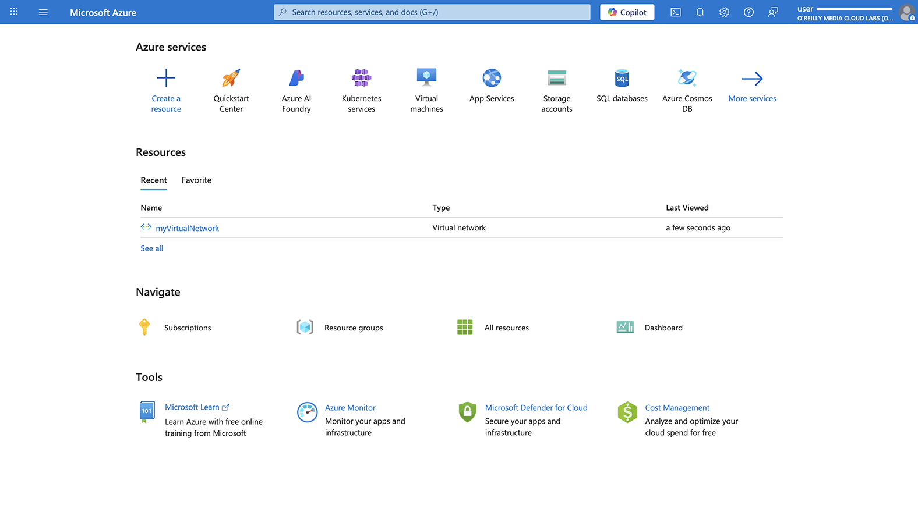The width and height of the screenshot is (918, 516).
Task: Open Microsoft Defender for Cloud link
Action: pos(536,408)
